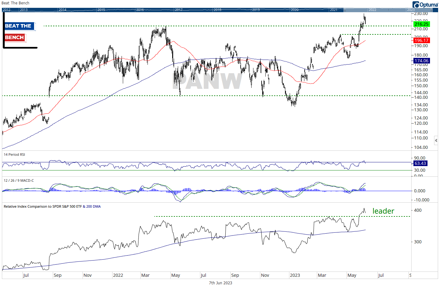This screenshot has width=440, height=289.
Task: Click the 2023 label on bottom date axis
Action: click(x=295, y=275)
